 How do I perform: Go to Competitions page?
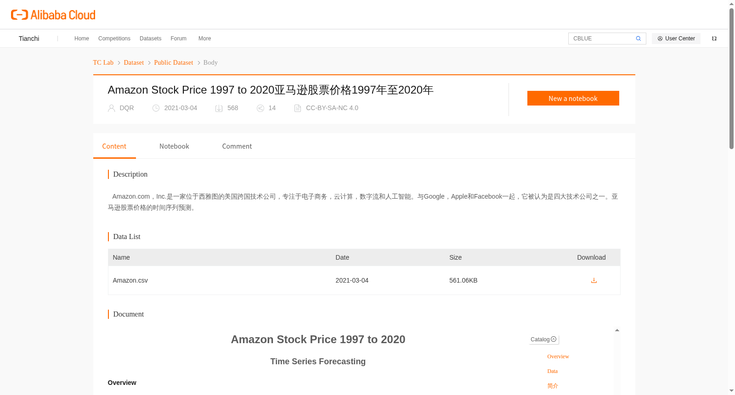(114, 39)
